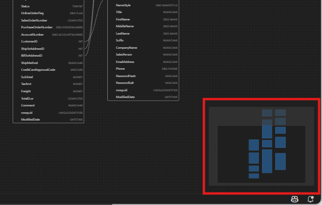Select the Status TINYINT column row

point(48,6)
